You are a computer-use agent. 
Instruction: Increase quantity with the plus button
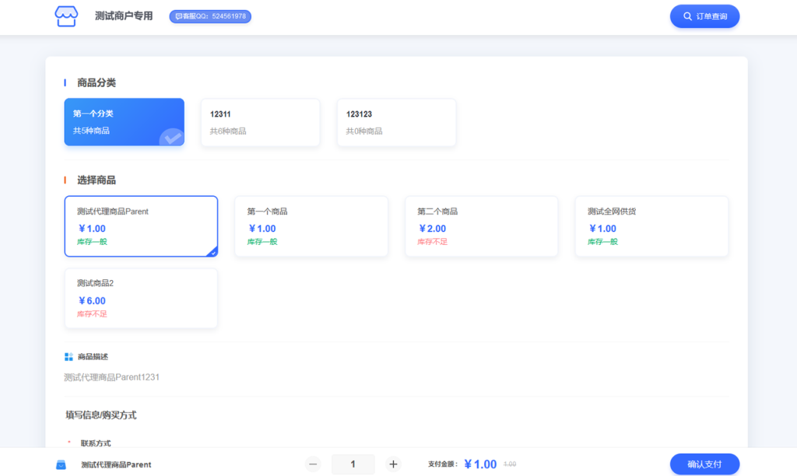click(393, 464)
